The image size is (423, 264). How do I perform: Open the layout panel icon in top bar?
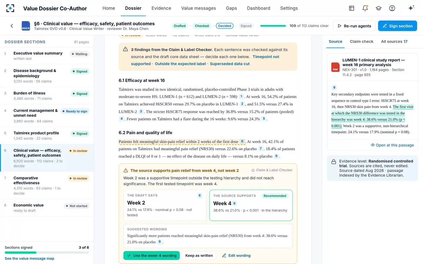pos(352,8)
